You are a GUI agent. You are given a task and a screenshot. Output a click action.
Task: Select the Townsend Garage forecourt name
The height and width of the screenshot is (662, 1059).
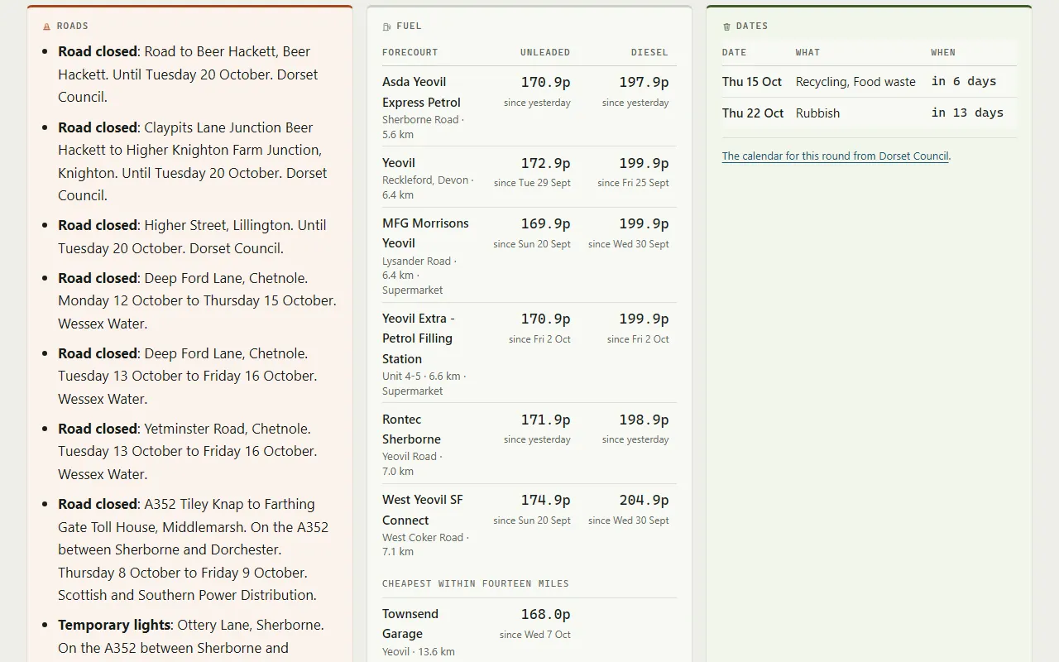coord(410,624)
